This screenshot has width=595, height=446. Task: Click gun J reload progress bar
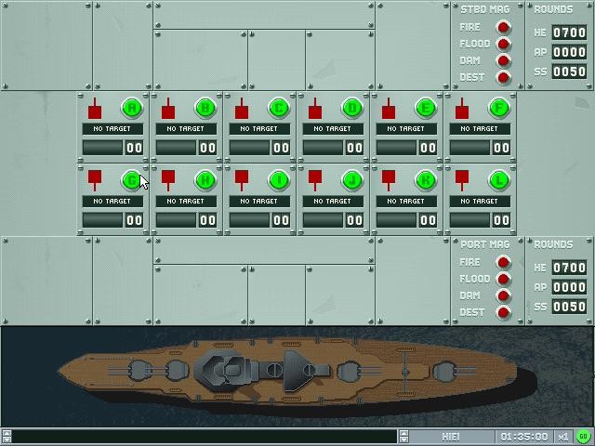click(323, 220)
